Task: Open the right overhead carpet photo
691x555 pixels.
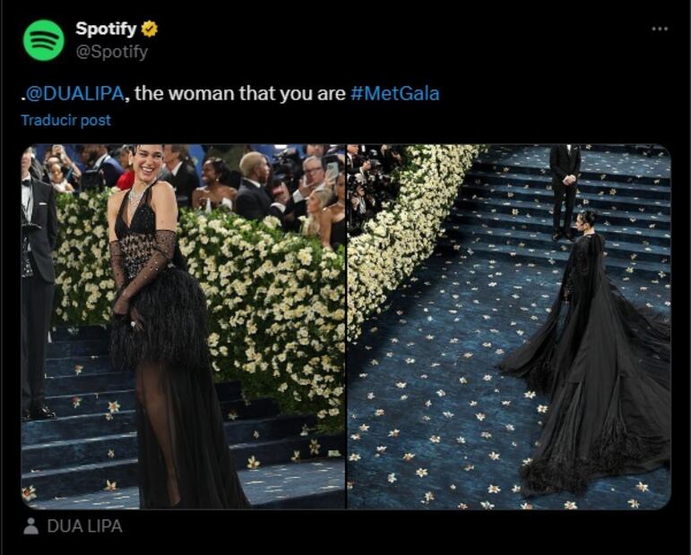Action: click(509, 327)
